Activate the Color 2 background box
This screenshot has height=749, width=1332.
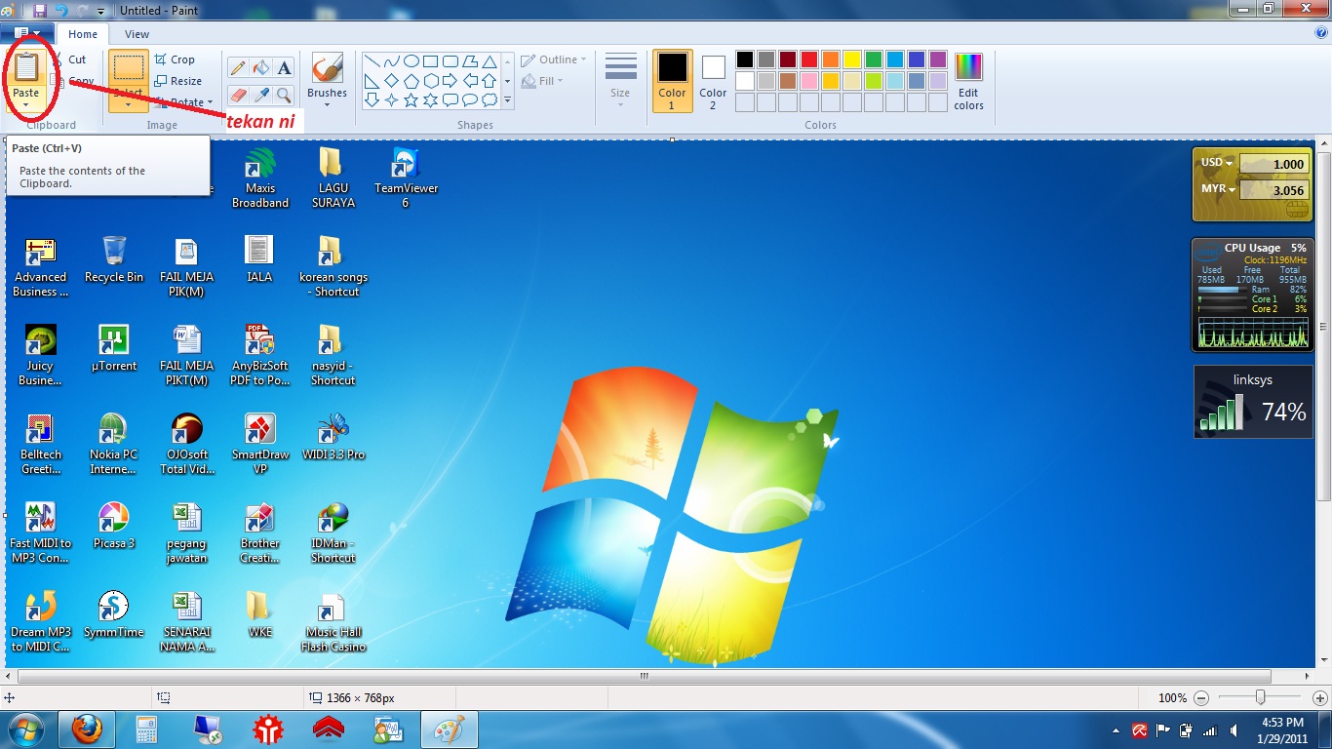(x=713, y=81)
